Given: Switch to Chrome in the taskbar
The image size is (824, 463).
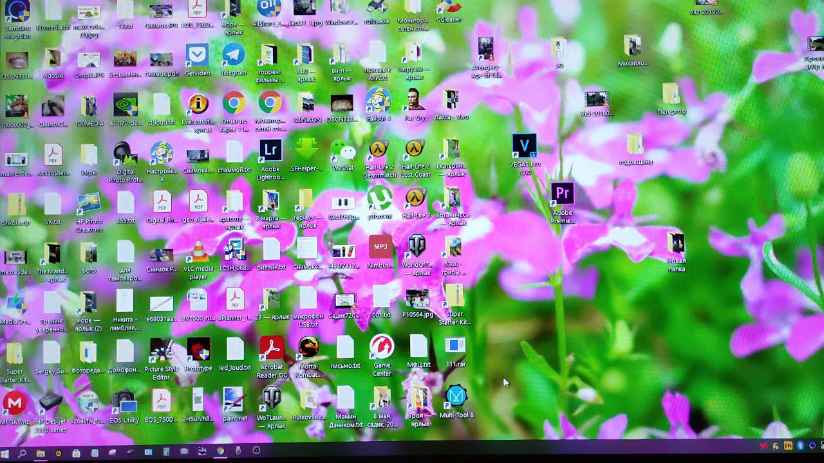Looking at the screenshot, I should 220,451.
